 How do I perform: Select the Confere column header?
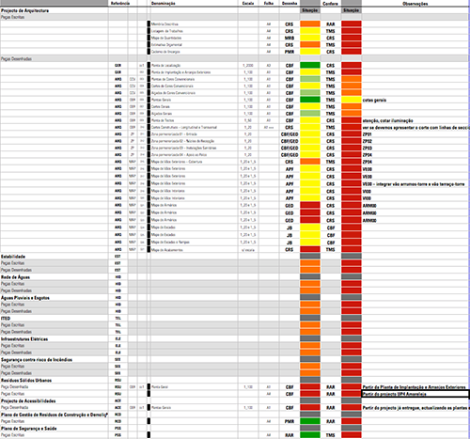tap(330, 4)
